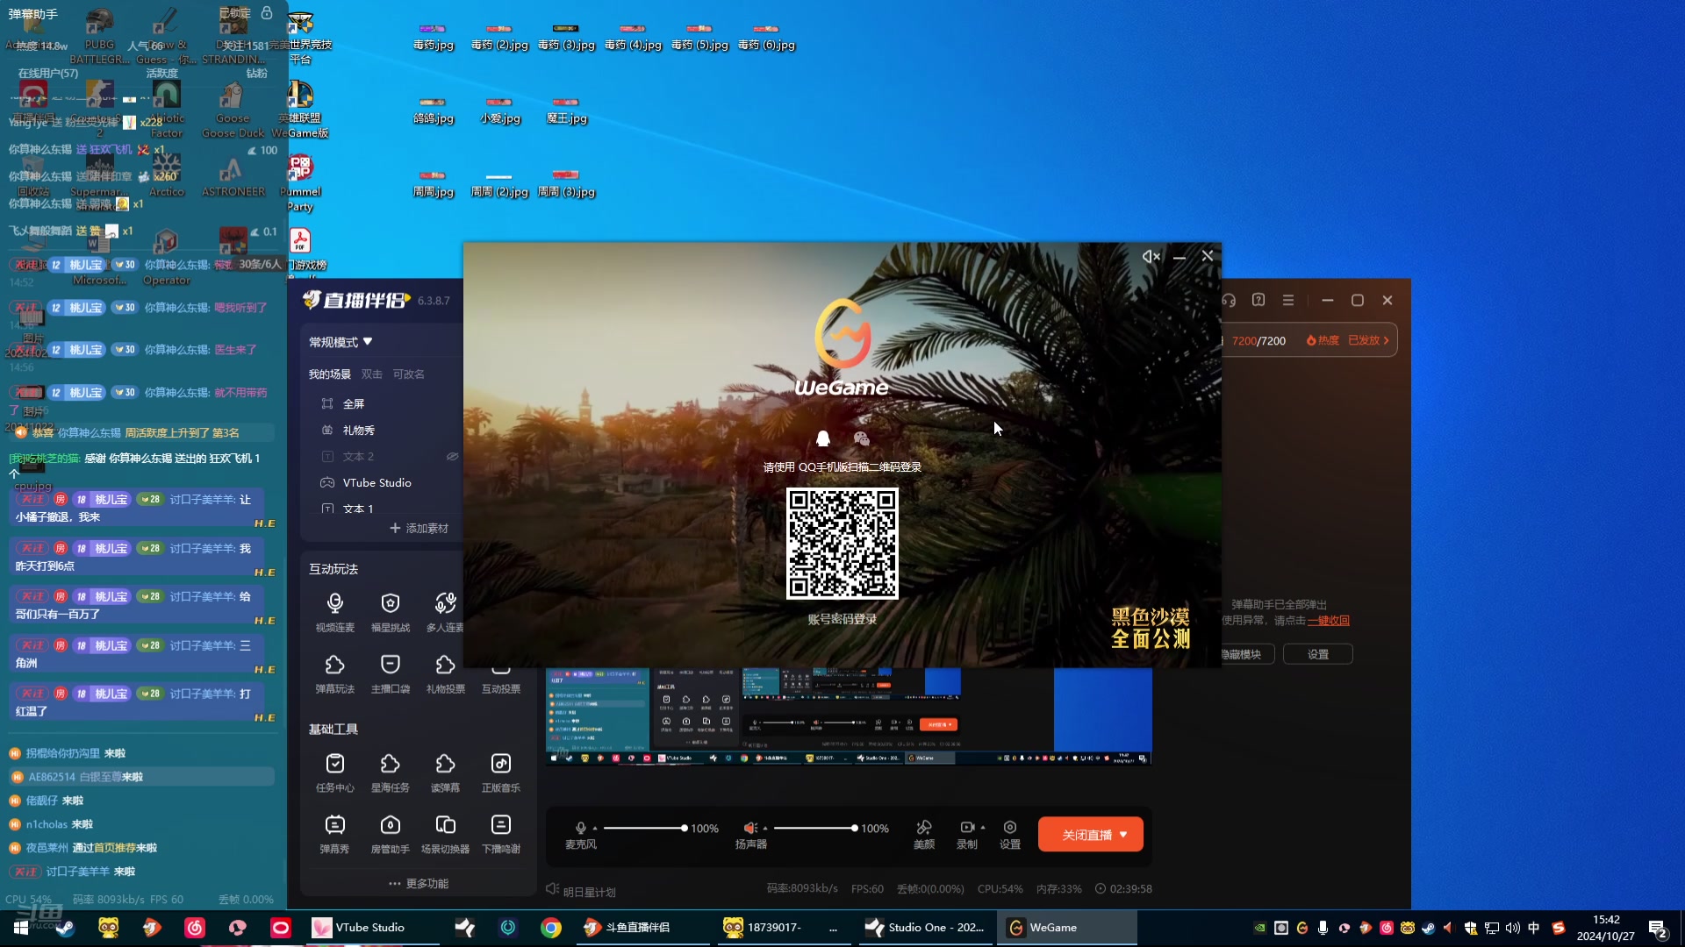Screen dimensions: 1685x947
Task: Open 房管助手 room manager assistant
Action: pos(390,834)
